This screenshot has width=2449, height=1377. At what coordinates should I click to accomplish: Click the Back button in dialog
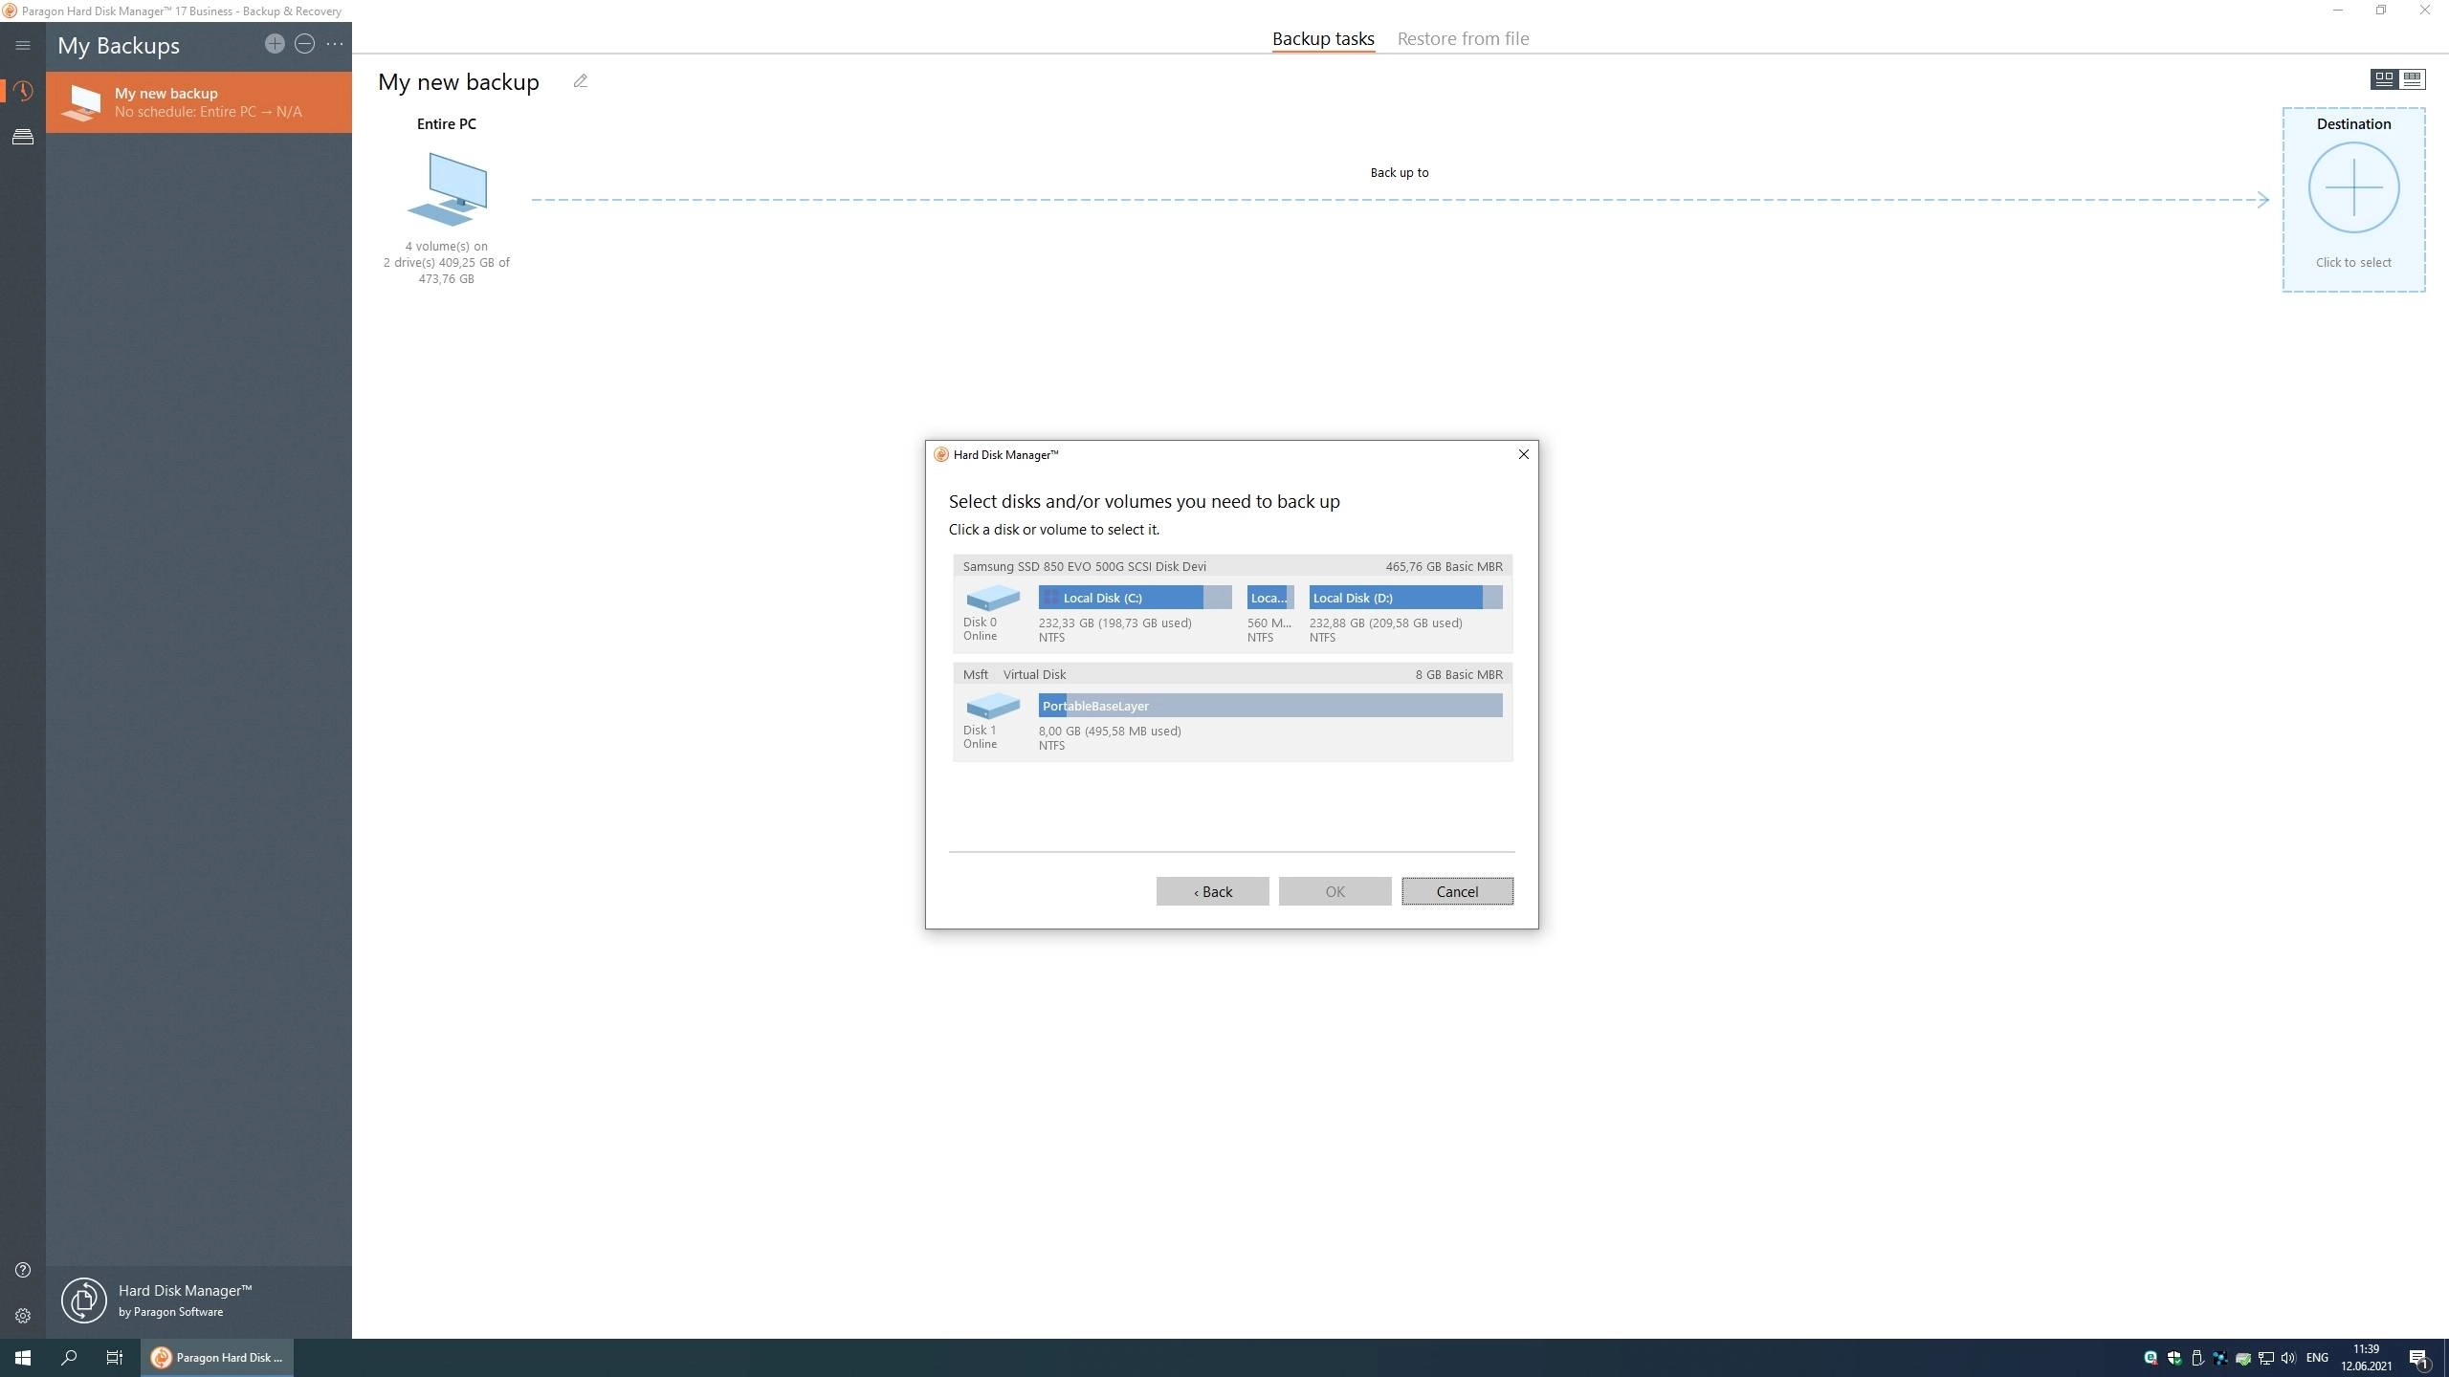pyautogui.click(x=1212, y=891)
